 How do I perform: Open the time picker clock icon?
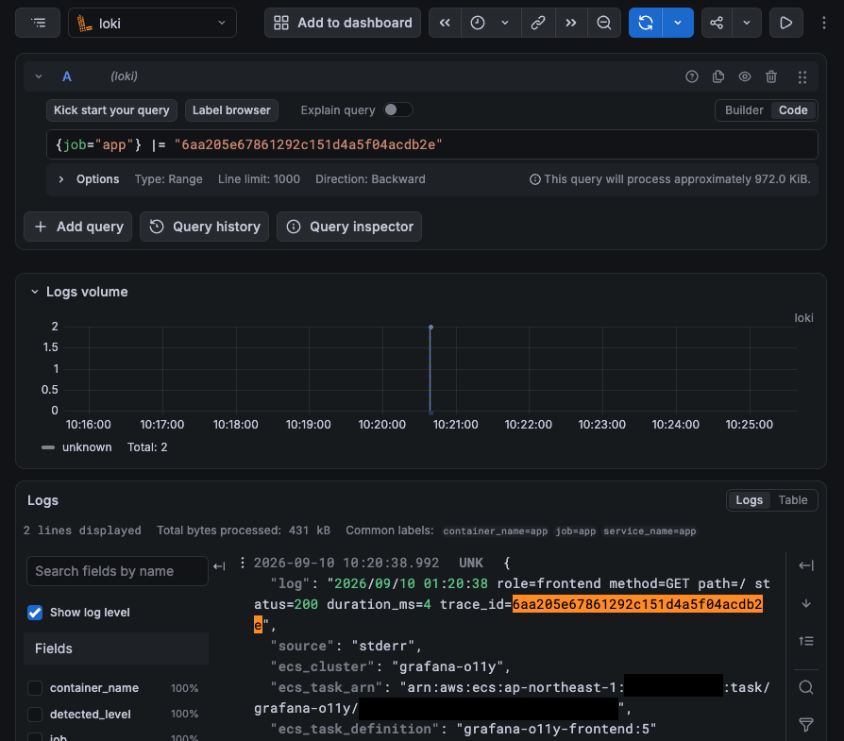[x=478, y=23]
